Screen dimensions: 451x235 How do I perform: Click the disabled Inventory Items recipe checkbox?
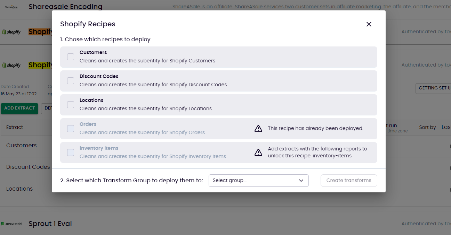pyautogui.click(x=71, y=153)
